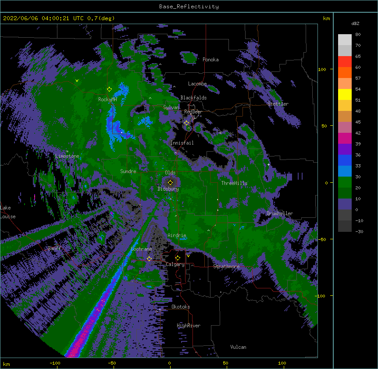Pick the magenta 39-42 dBZ legend swatch
Image resolution: width=378 pixels, height=369 pixels.
point(345,138)
